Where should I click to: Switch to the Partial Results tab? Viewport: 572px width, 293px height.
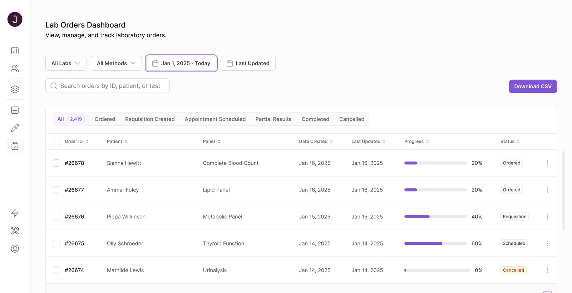273,119
